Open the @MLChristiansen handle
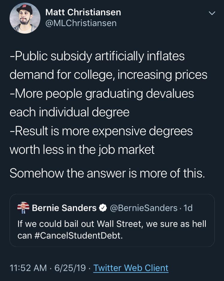Screen dimensions: 224x281 pos(81,23)
